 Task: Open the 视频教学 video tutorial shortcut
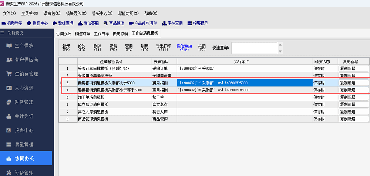12,23
